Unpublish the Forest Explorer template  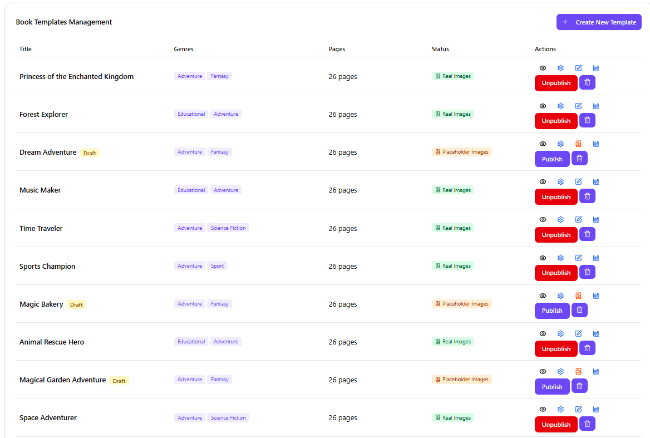click(x=555, y=121)
